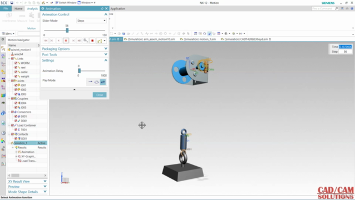Switch to the Home ribbon tab

(18, 8)
